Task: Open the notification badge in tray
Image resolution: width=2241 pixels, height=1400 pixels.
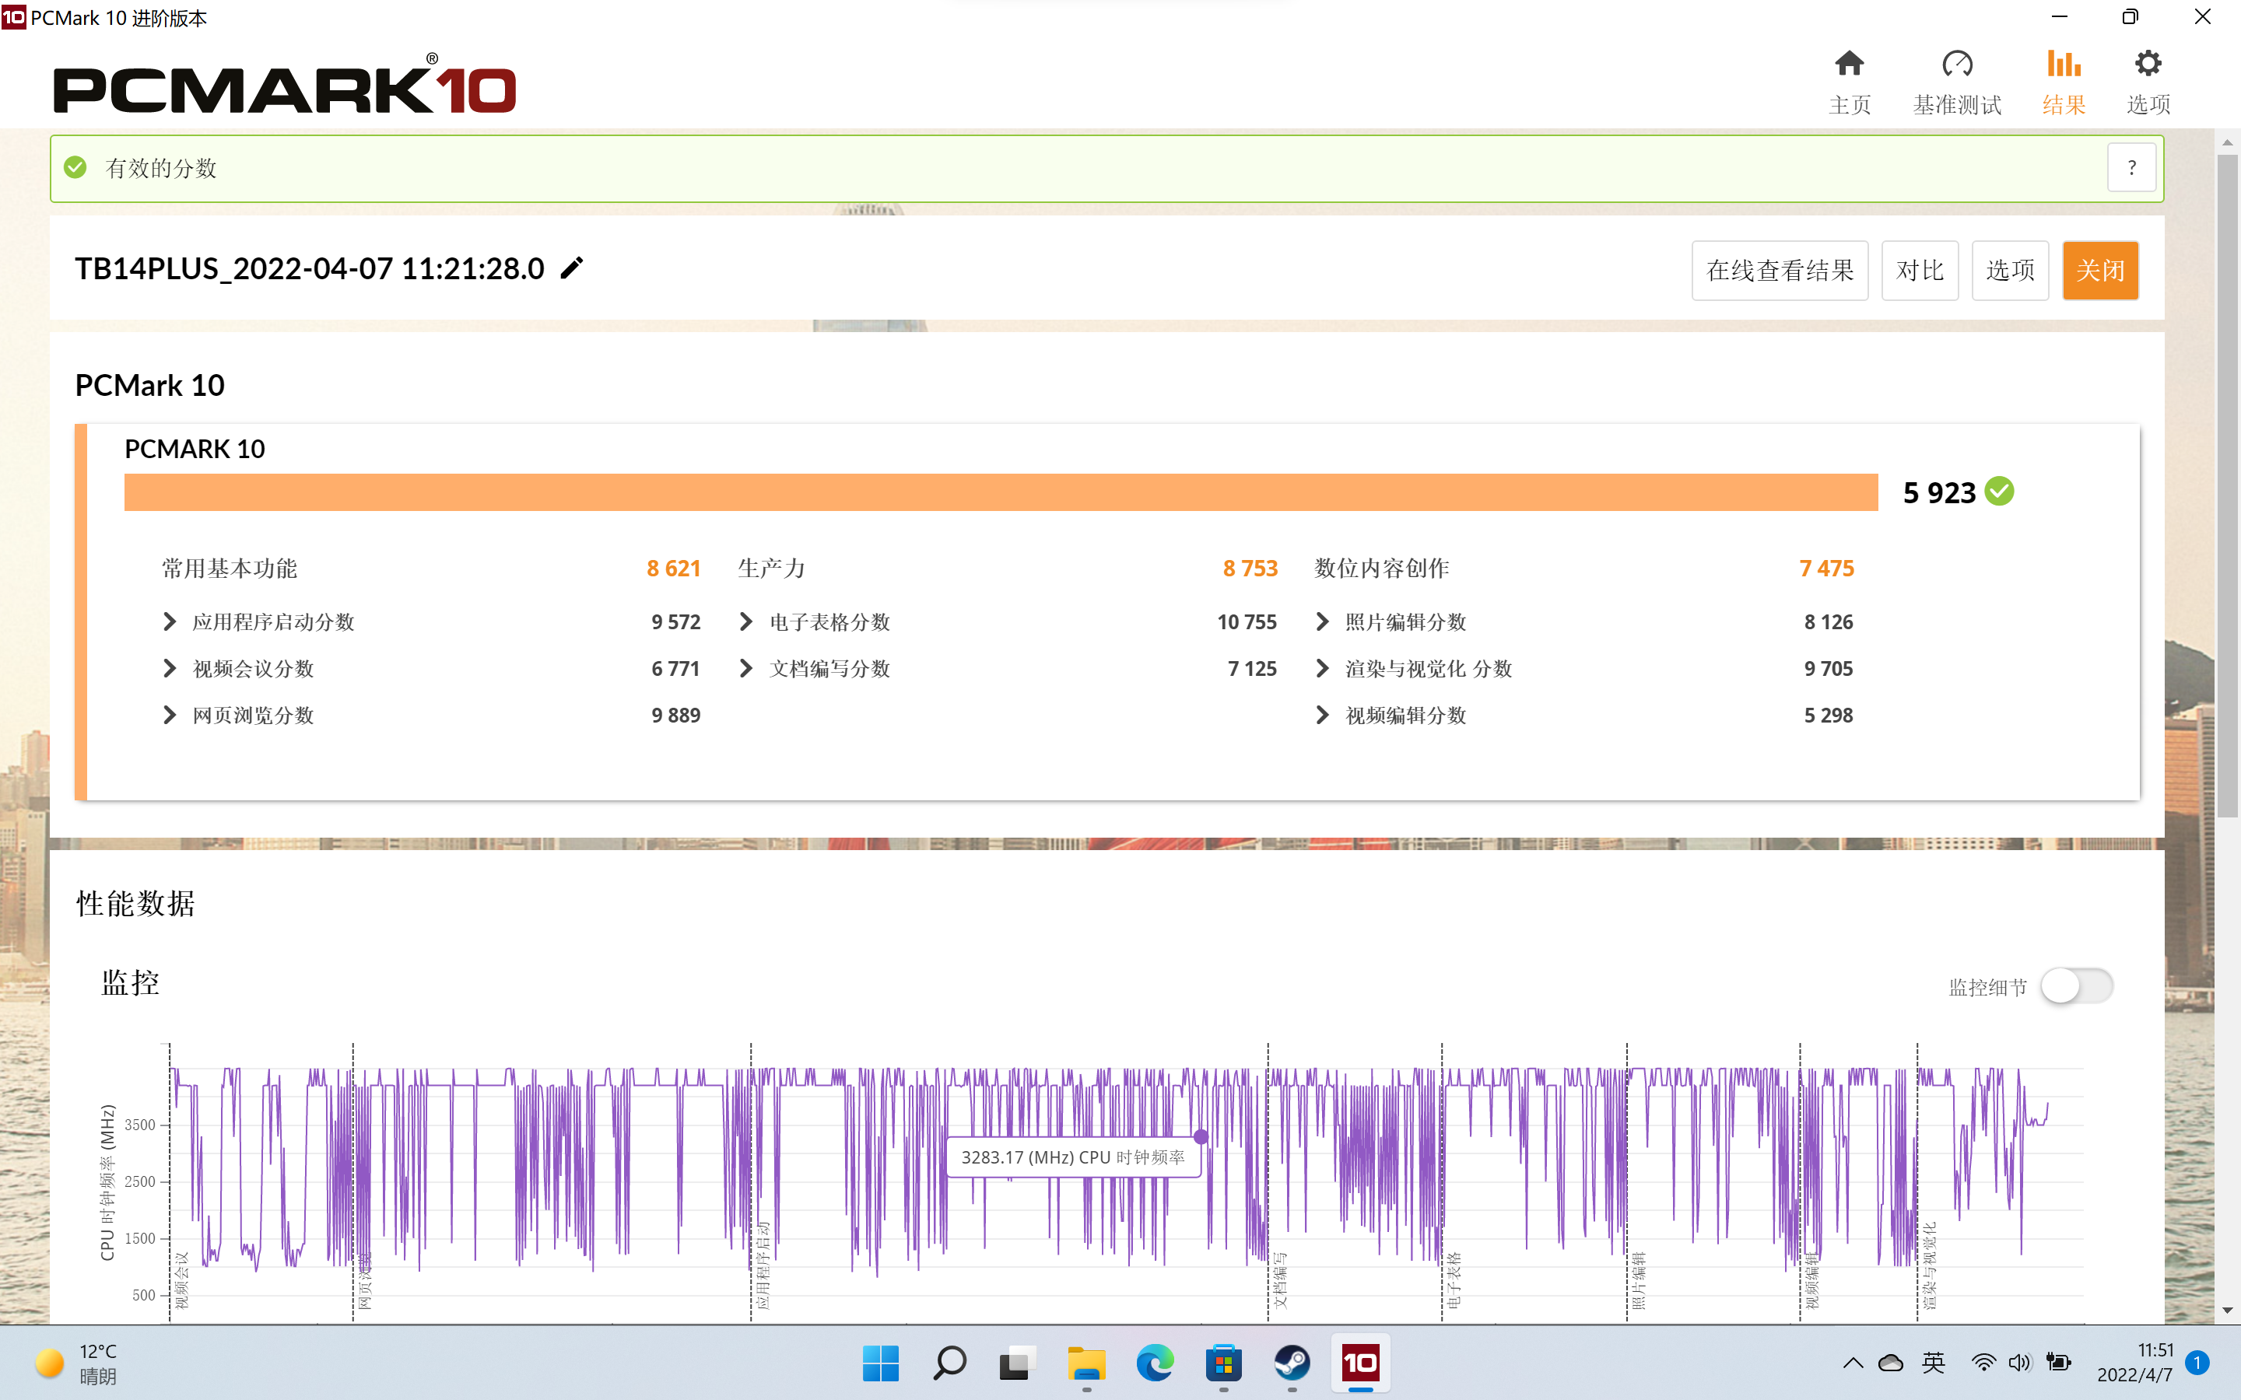Action: 2197,1363
